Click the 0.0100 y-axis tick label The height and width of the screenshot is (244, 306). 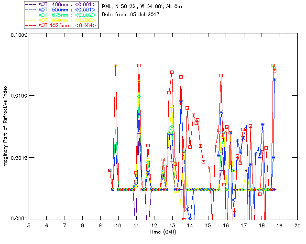pos(19,96)
